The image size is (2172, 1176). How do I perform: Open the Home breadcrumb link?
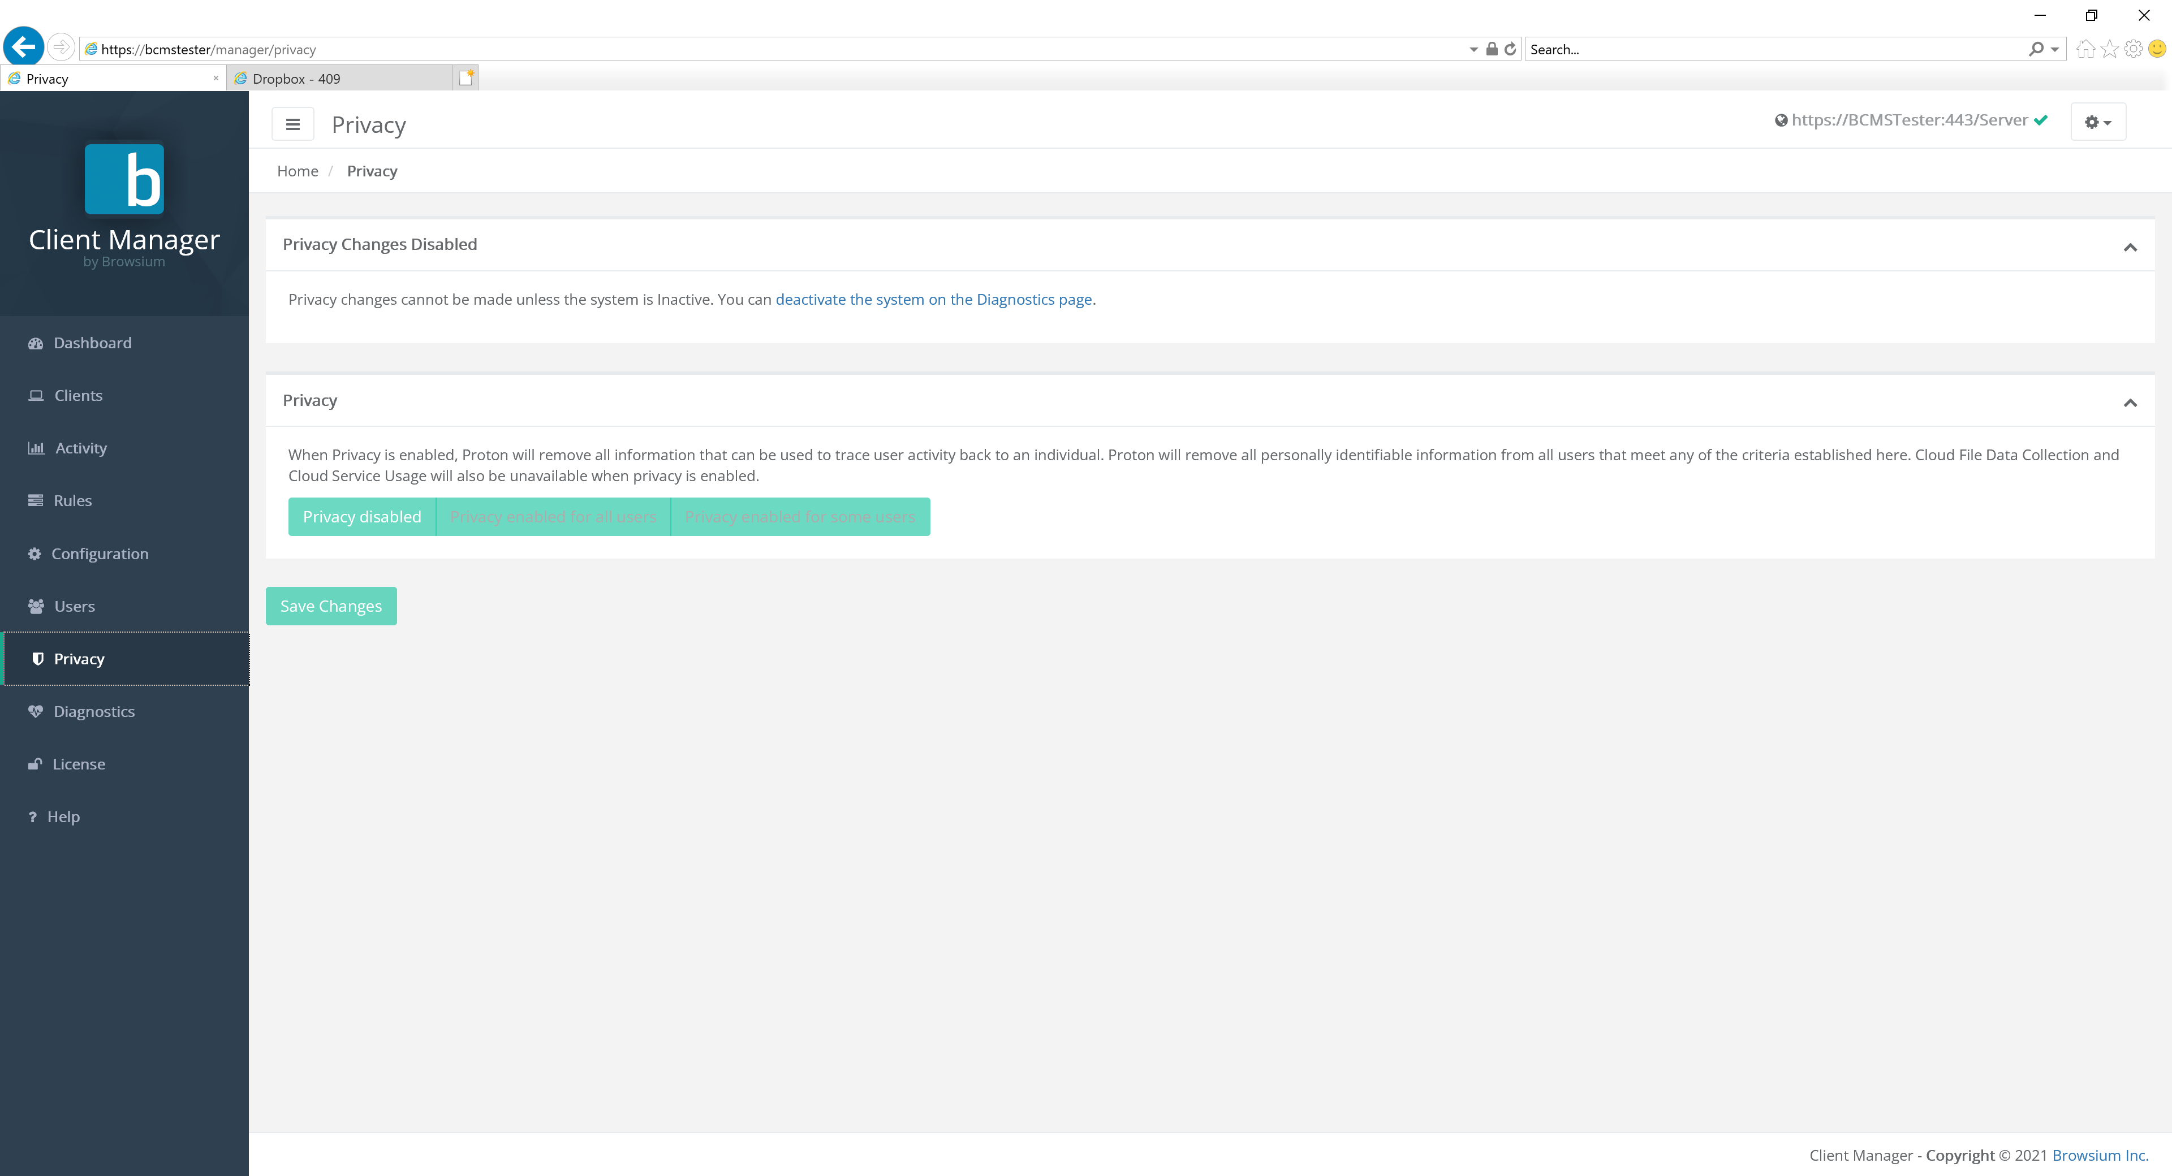(x=297, y=171)
